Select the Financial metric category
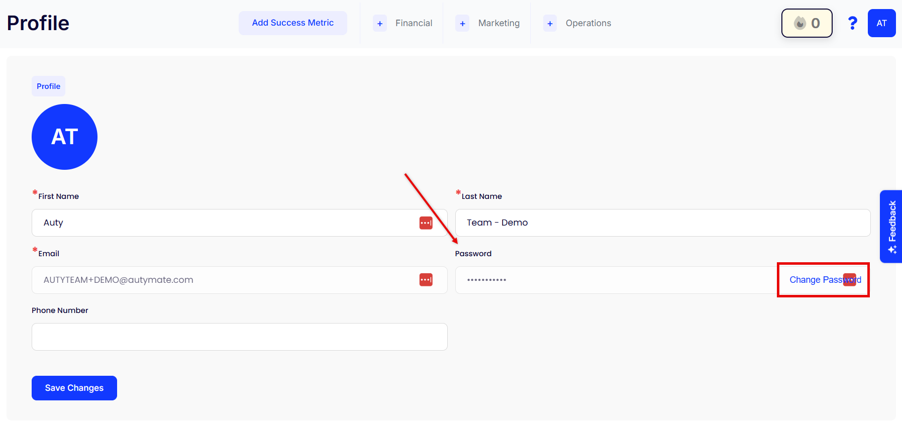 tap(414, 23)
